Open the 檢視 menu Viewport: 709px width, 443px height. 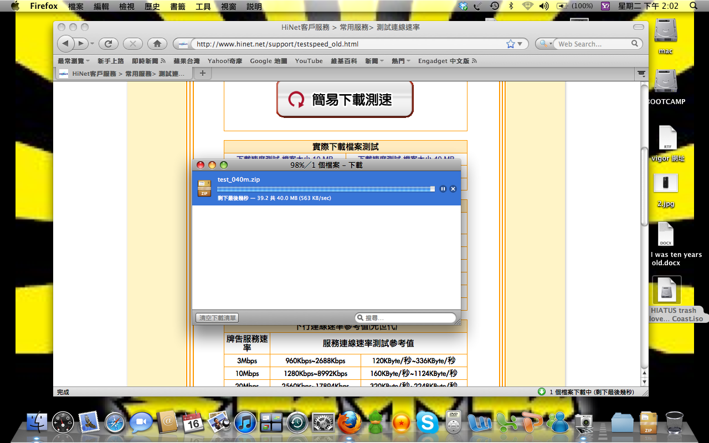pyautogui.click(x=127, y=6)
